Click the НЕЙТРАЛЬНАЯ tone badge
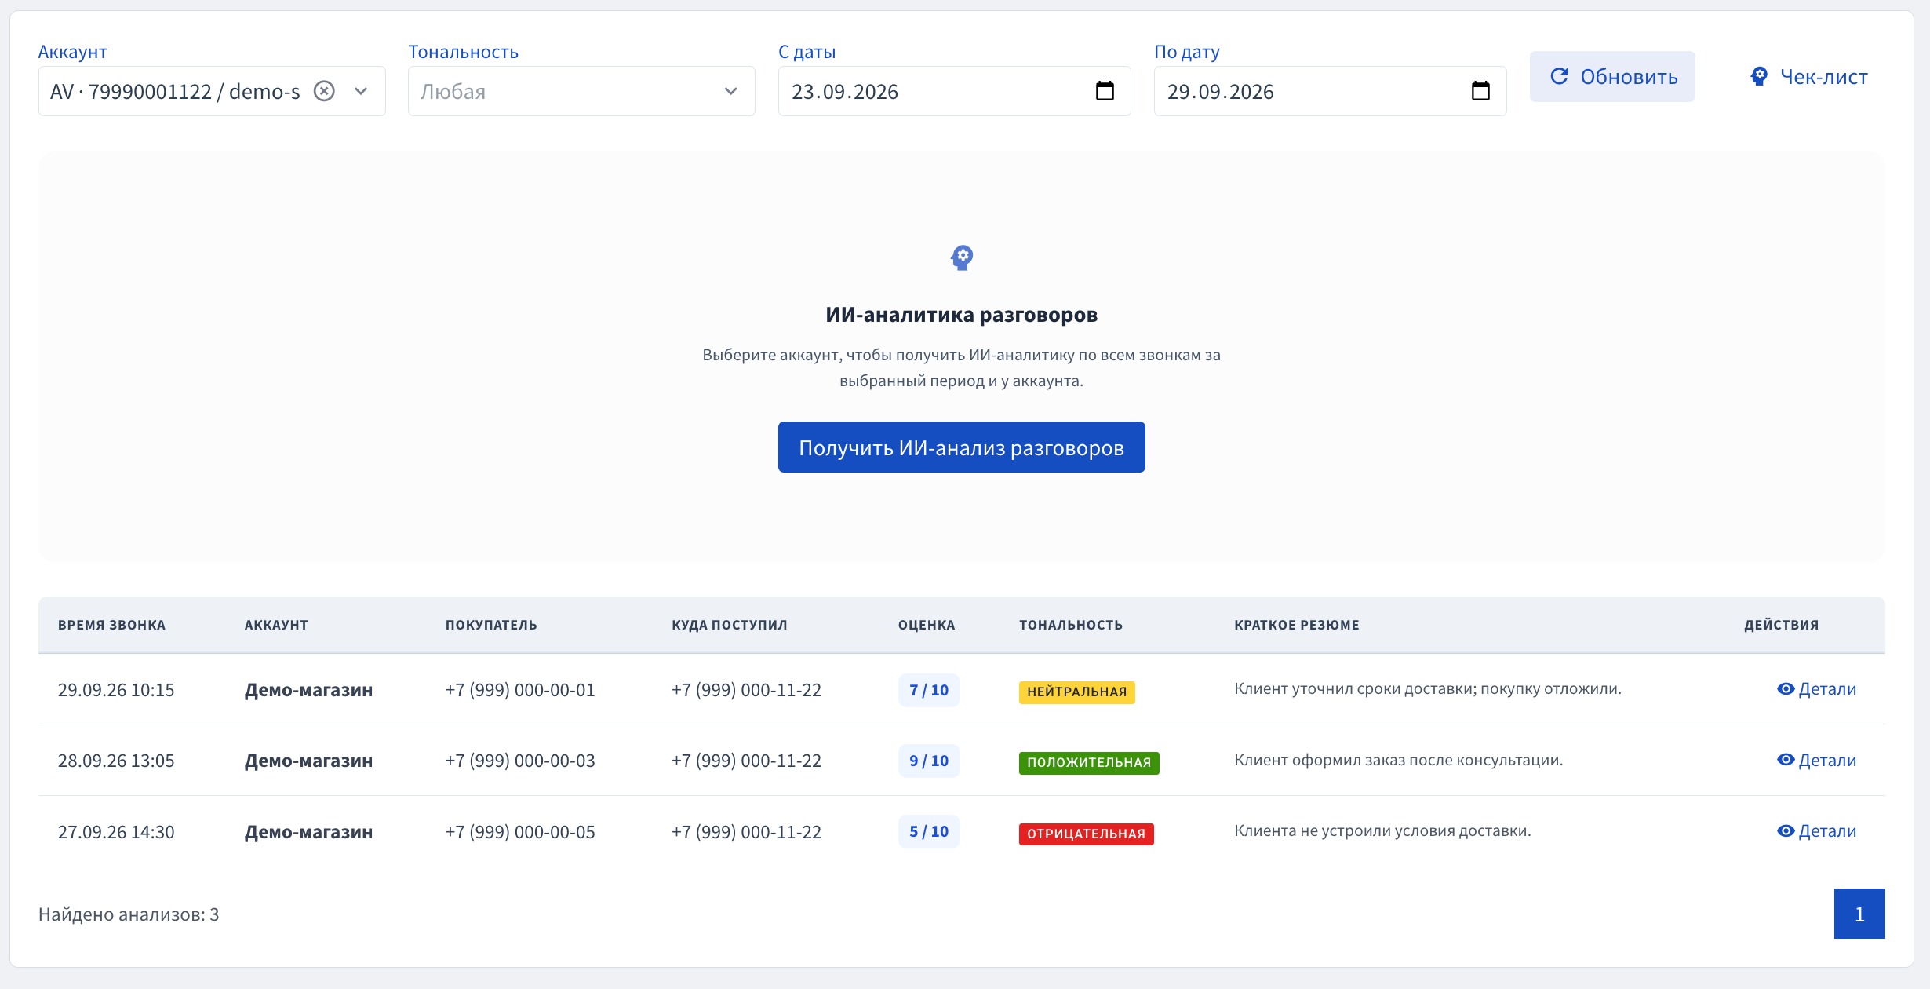 [1076, 692]
